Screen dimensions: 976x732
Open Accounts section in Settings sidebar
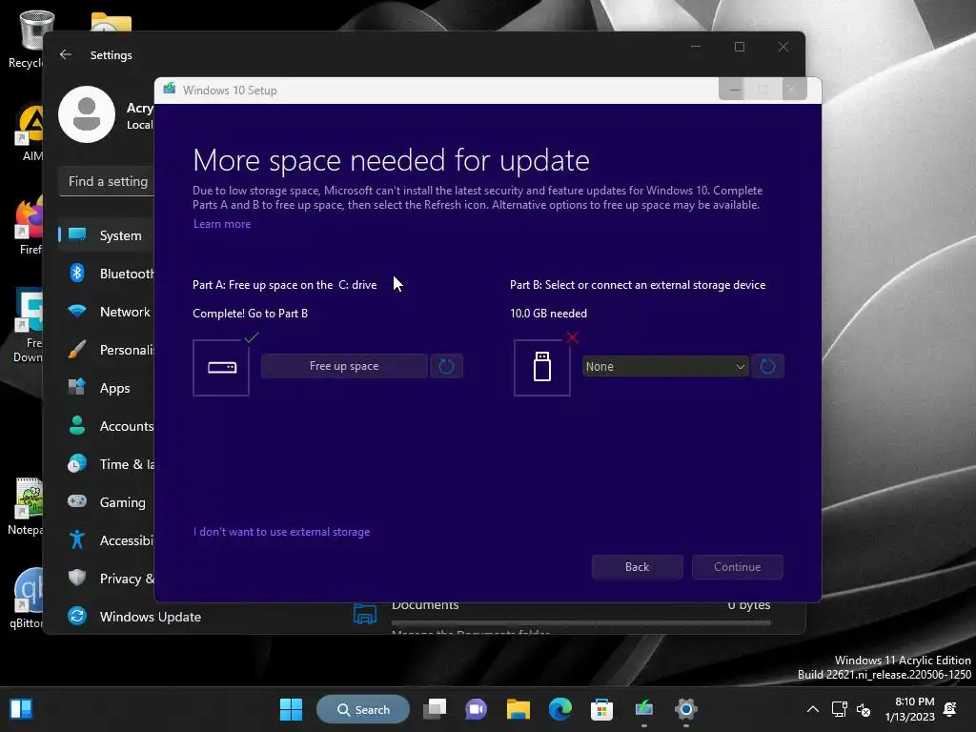coord(106,426)
